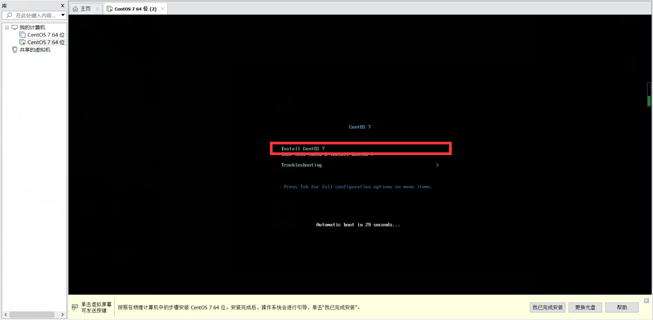
Task: Close the install hint bar
Action: 646,301
